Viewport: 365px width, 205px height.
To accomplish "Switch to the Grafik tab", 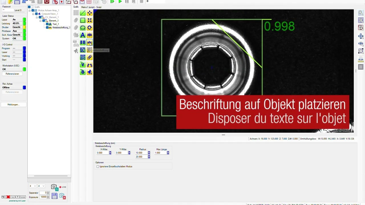I will pyautogui.click(x=76, y=7).
